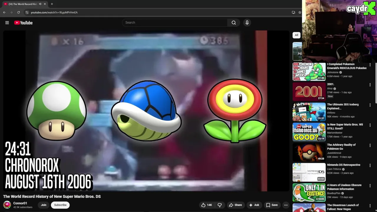Reload the page in the browser
The width and height of the screenshot is (377, 212).
click(19, 12)
